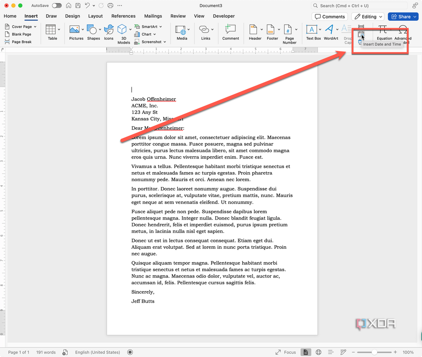This screenshot has height=357, width=422.
Task: Open more quick access options (ellipsis)
Action: [120, 5]
